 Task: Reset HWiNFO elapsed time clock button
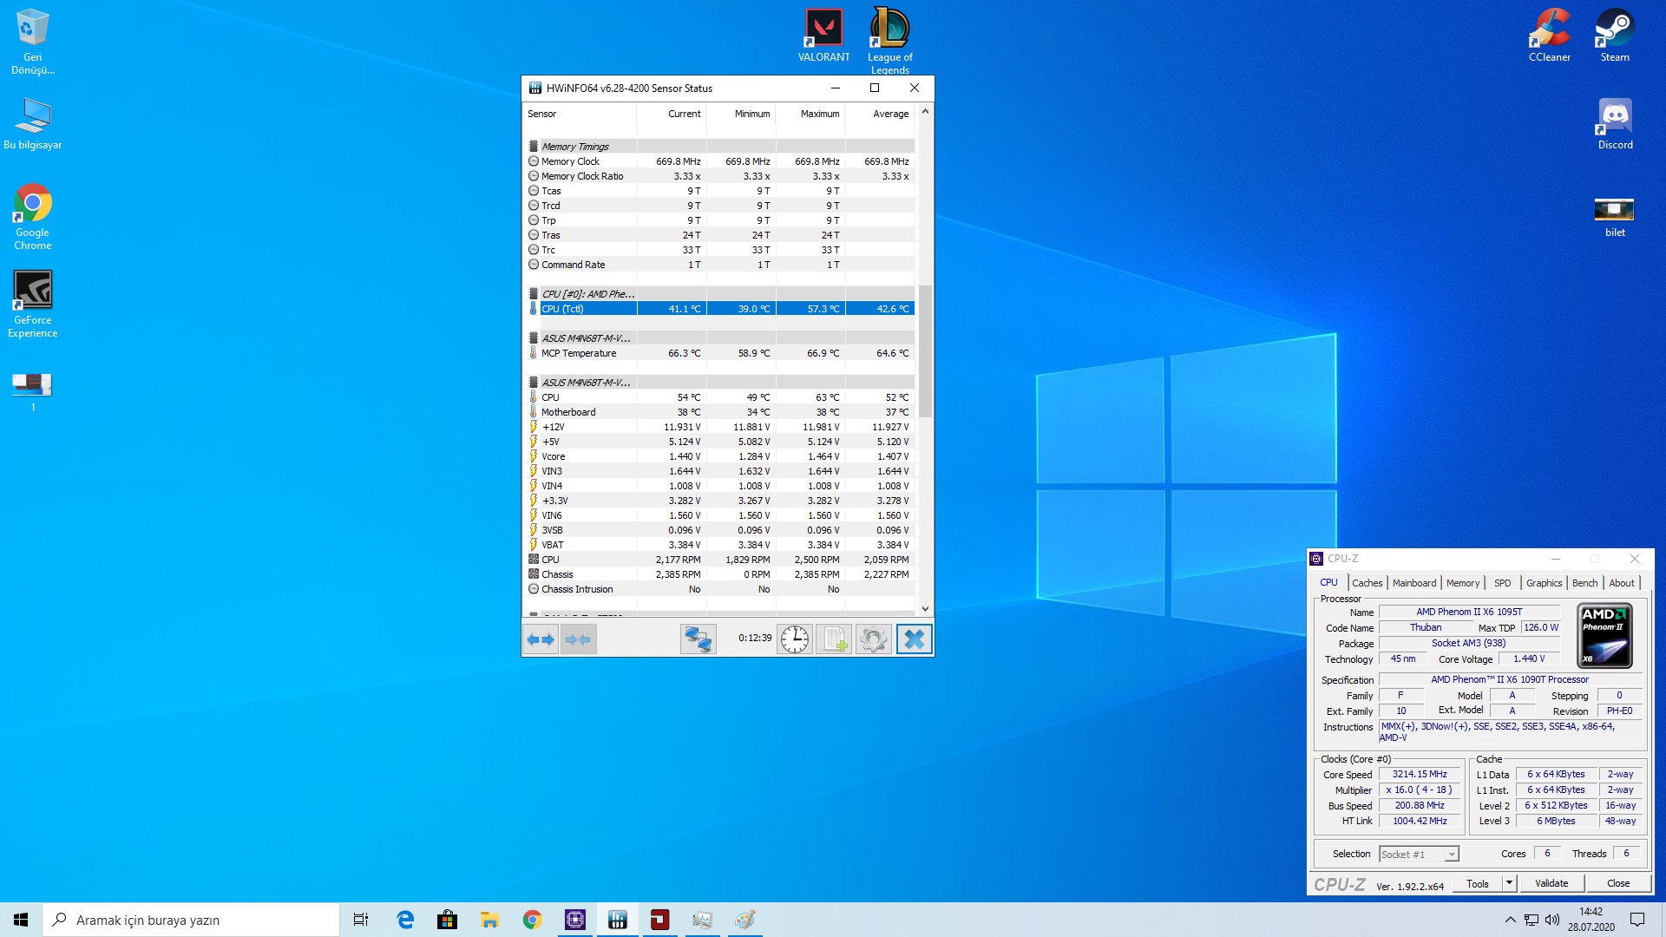[x=794, y=639]
